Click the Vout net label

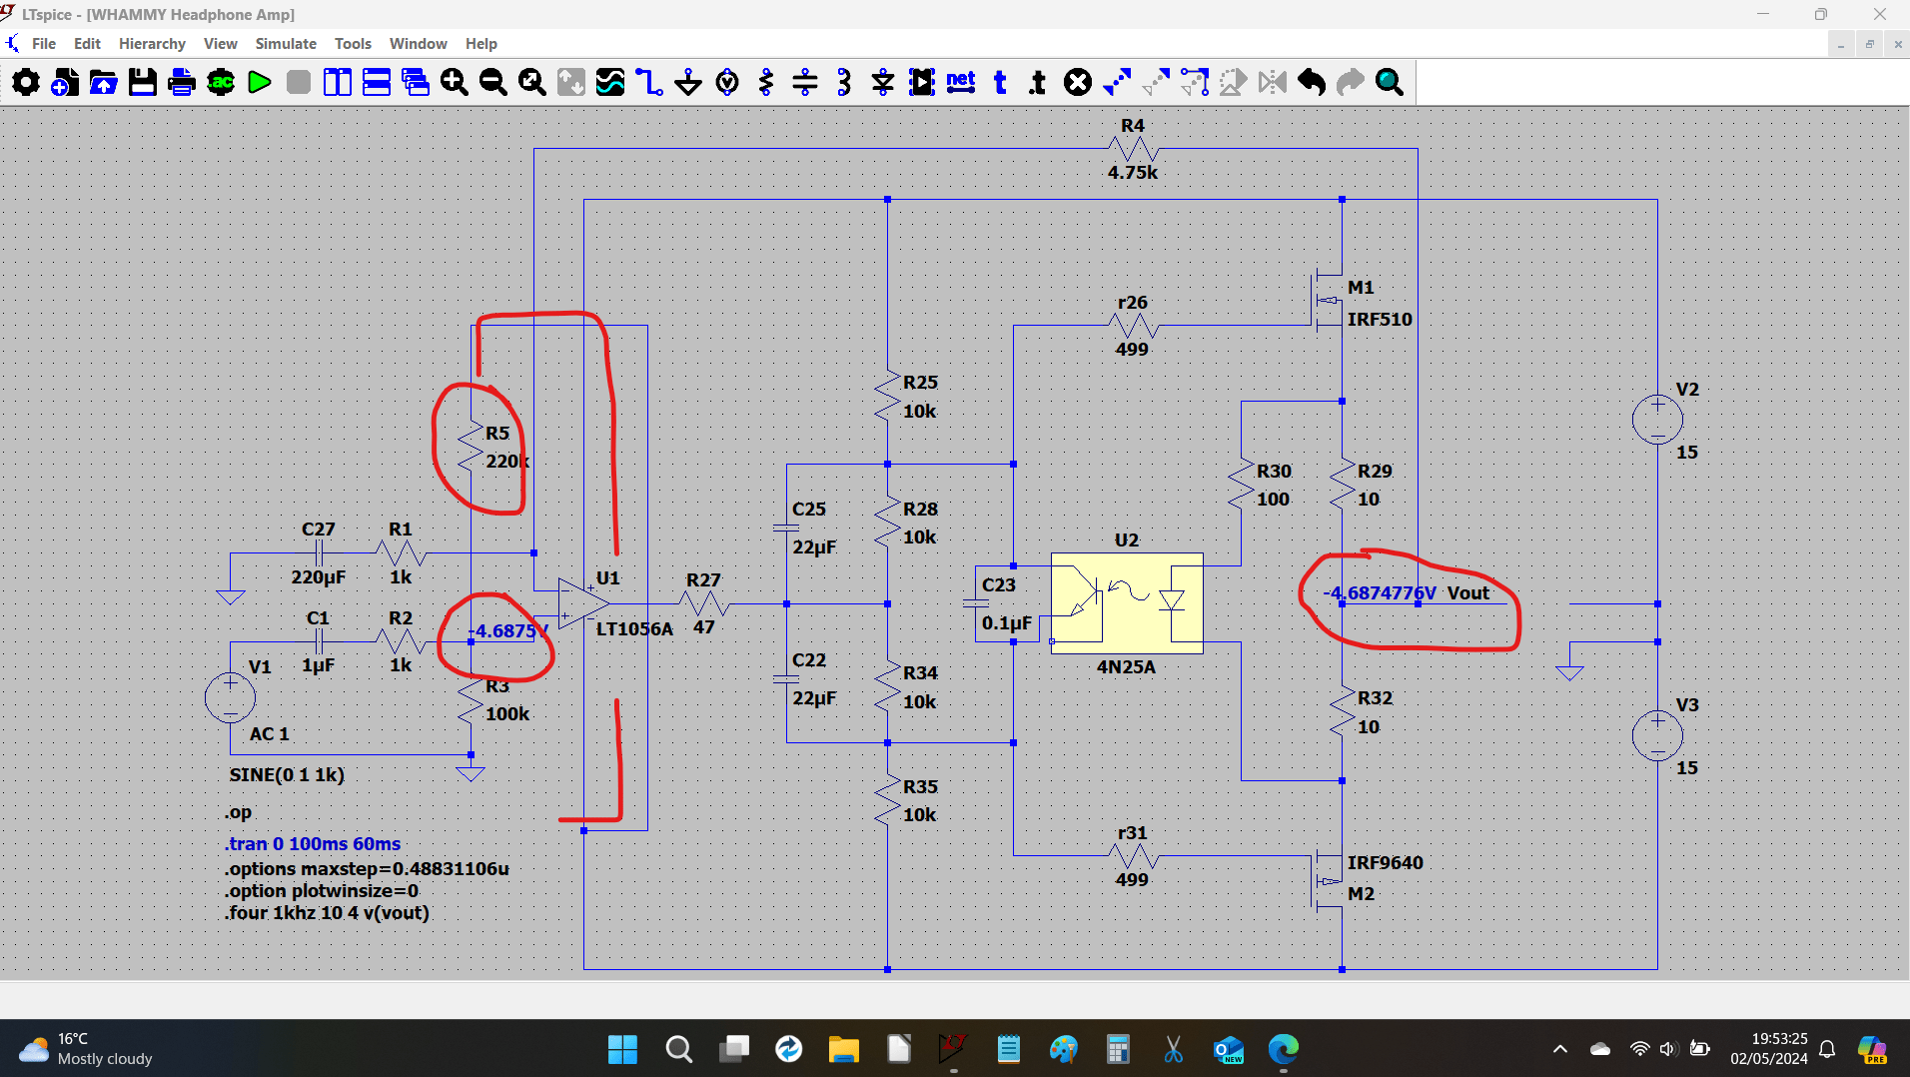point(1467,593)
